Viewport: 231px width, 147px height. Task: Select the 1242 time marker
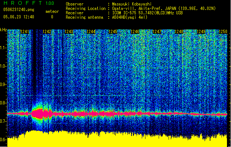click(x=47, y=32)
